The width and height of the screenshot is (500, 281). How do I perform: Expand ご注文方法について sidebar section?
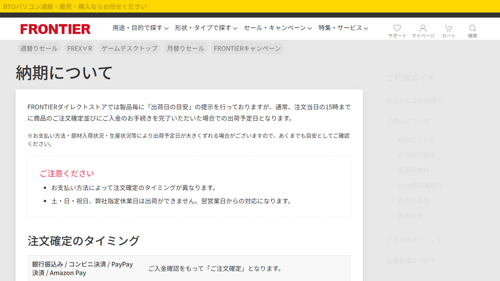(432, 240)
